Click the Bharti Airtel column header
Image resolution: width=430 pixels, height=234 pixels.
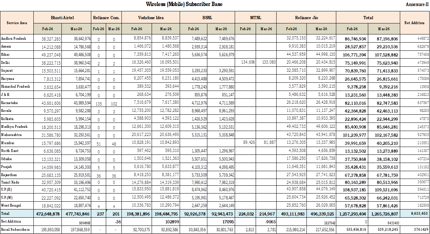(62, 17)
